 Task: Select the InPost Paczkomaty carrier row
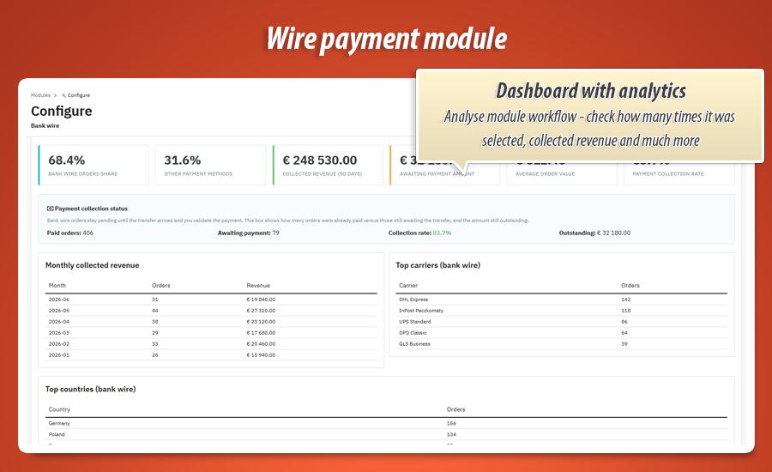pyautogui.click(x=561, y=311)
